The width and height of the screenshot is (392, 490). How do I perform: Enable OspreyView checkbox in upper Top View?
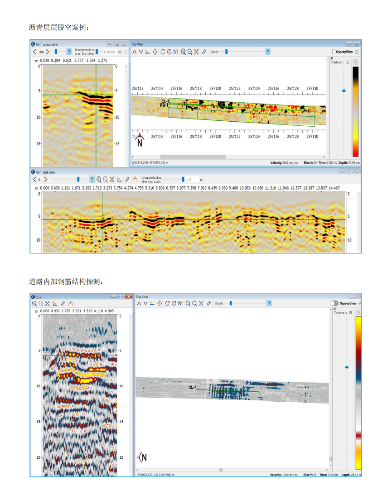coord(334,52)
